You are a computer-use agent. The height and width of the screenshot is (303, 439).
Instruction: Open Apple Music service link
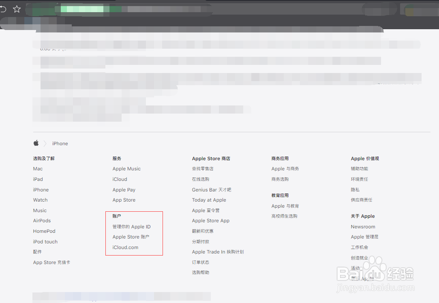pyautogui.click(x=126, y=169)
